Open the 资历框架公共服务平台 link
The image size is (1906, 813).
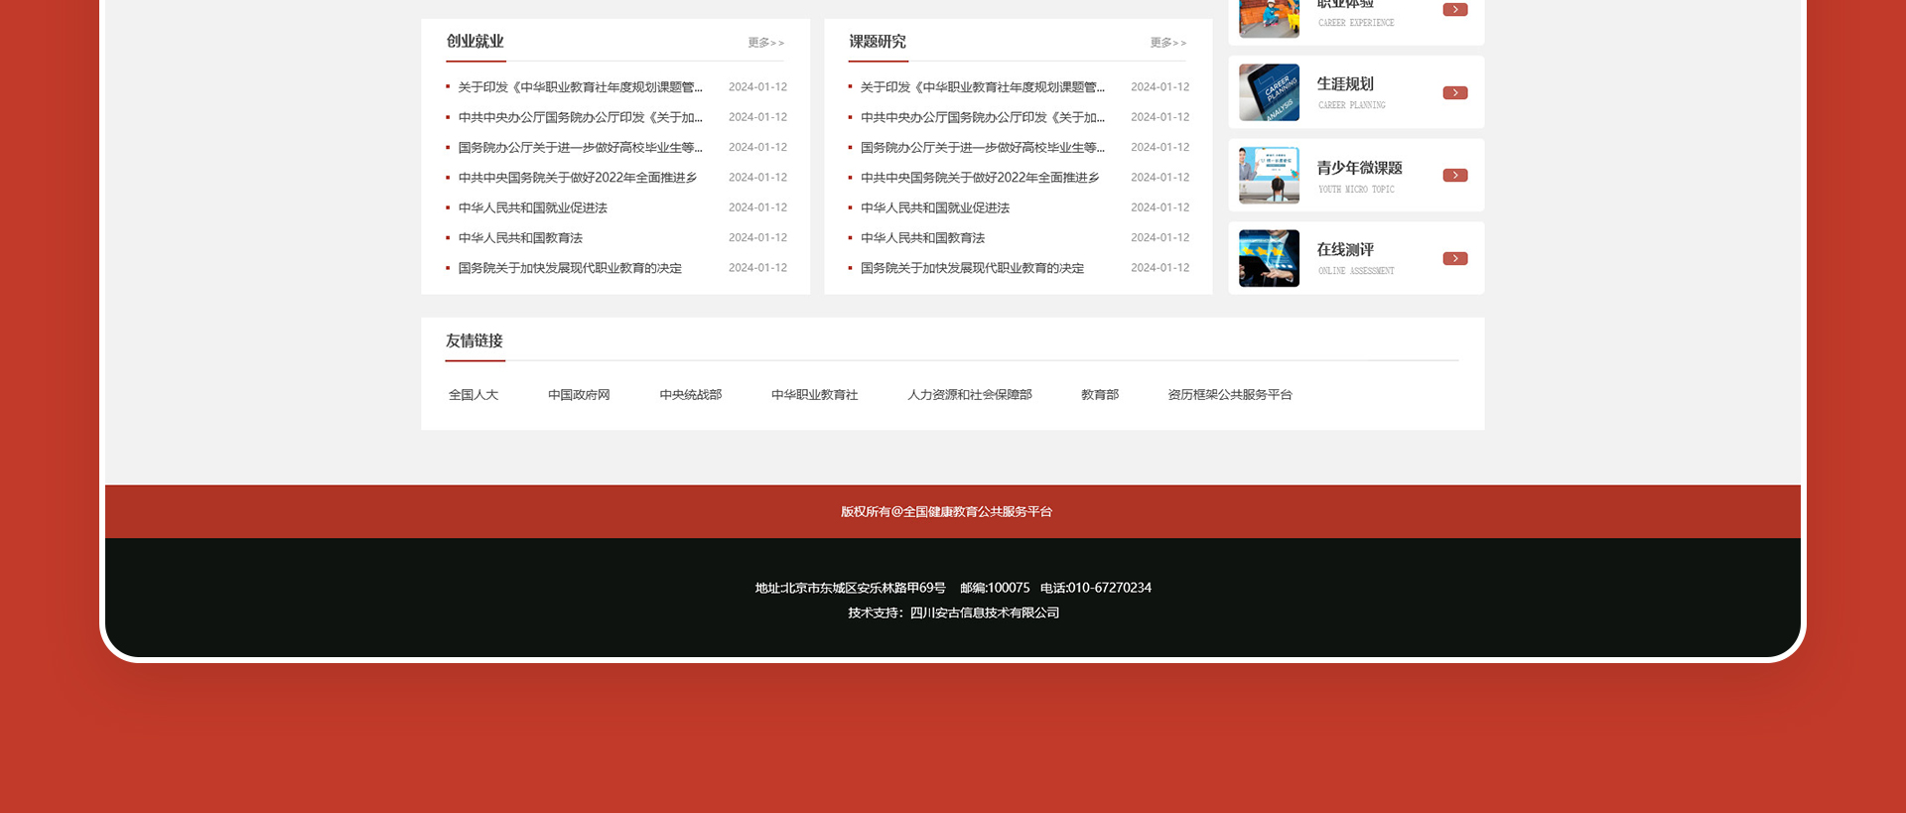pos(1229,395)
